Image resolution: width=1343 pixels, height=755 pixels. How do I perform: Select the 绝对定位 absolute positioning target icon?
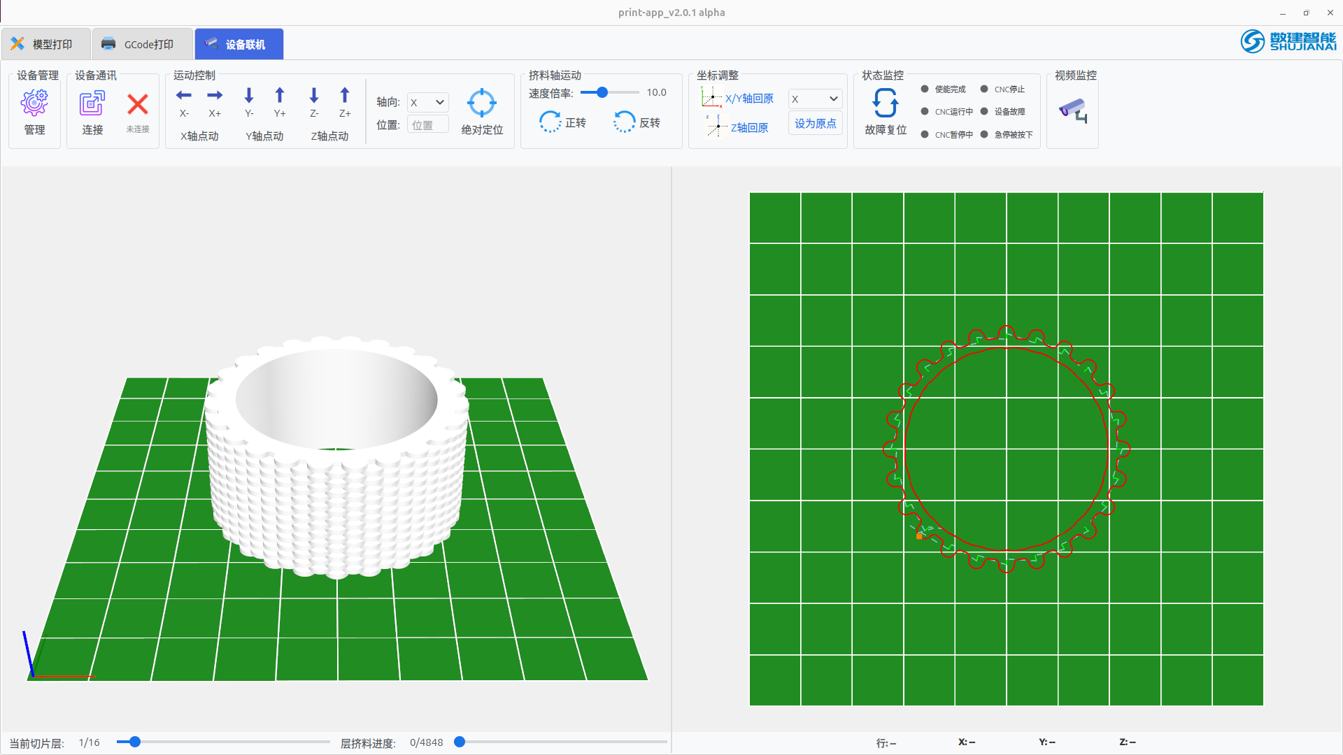click(481, 103)
